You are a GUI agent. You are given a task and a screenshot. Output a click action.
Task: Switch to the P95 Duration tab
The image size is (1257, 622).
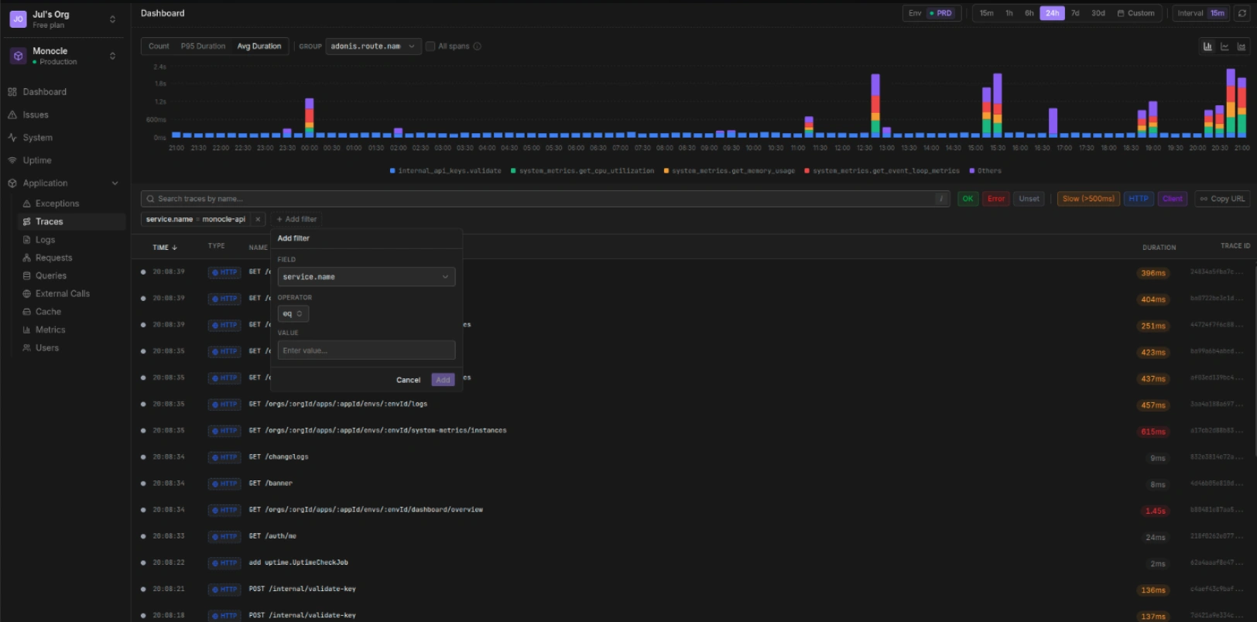[203, 46]
